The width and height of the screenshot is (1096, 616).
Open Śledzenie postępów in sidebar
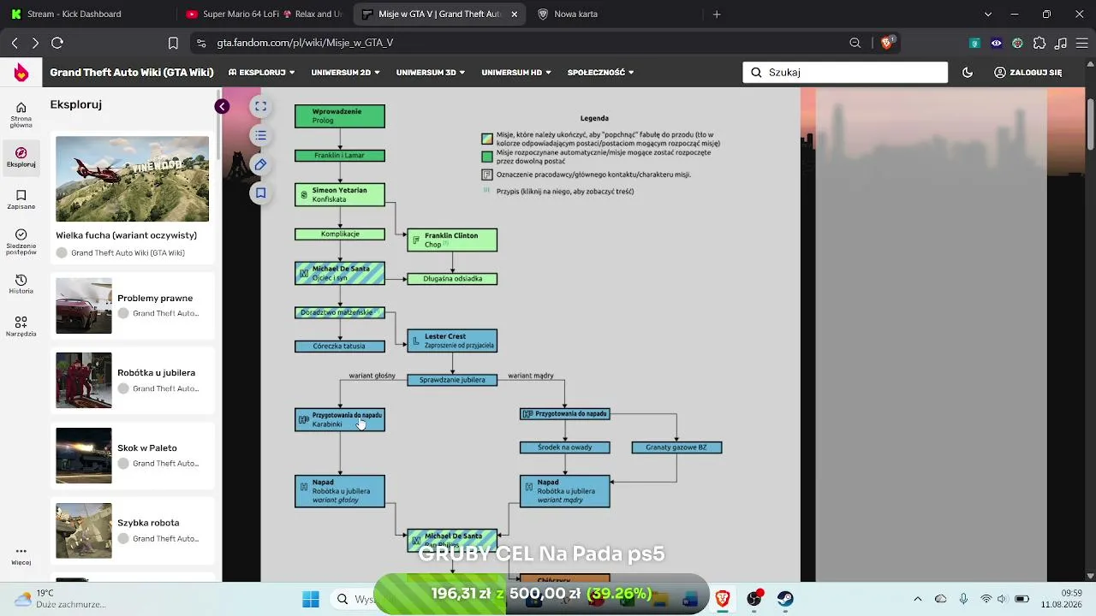21,242
